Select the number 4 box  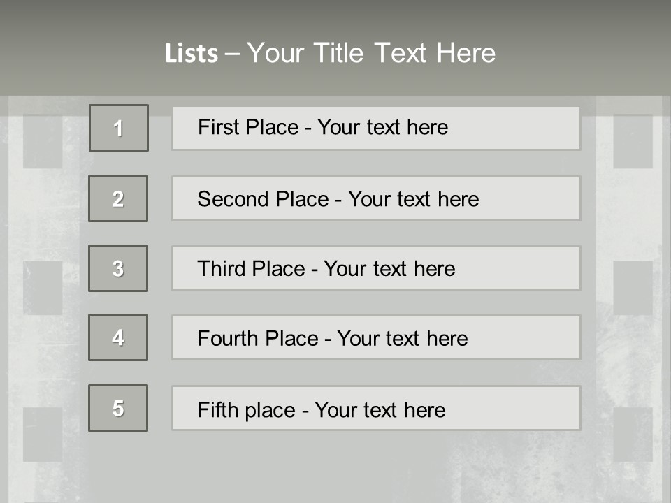(118, 337)
